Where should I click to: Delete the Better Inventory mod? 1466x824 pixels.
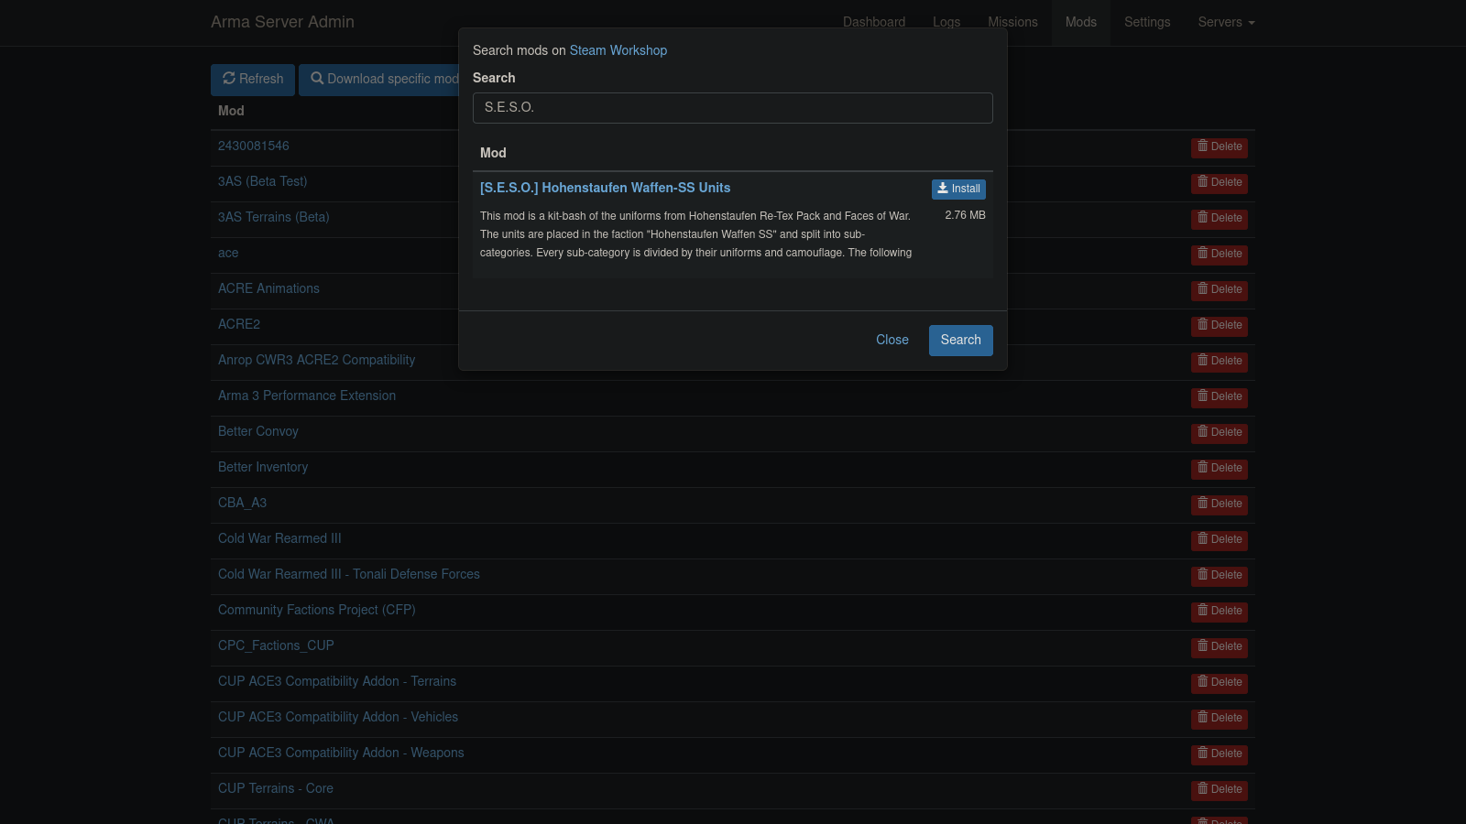pyautogui.click(x=1220, y=469)
